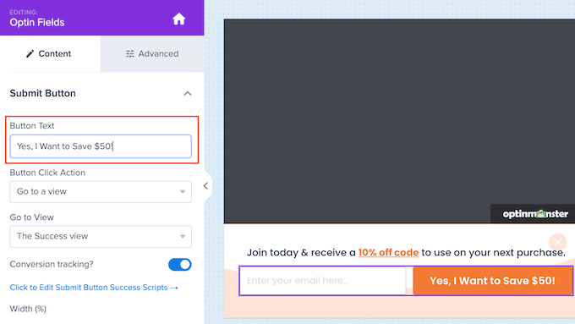Screen dimensions: 575x324
Task: Click the sliders icon on Advanced tab
Action: [x=130, y=54]
